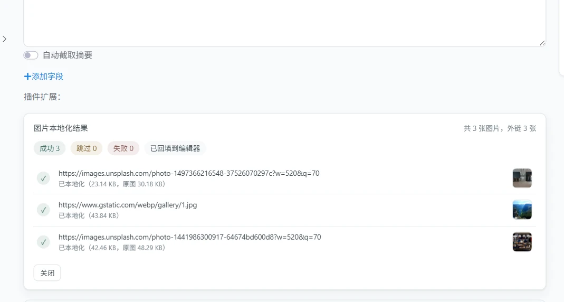Image resolution: width=564 pixels, height=302 pixels.
Task: Click the text area resize handle corner
Action: click(542, 43)
